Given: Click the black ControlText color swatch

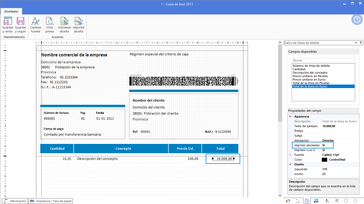Looking at the screenshot, I should tap(325, 160).
